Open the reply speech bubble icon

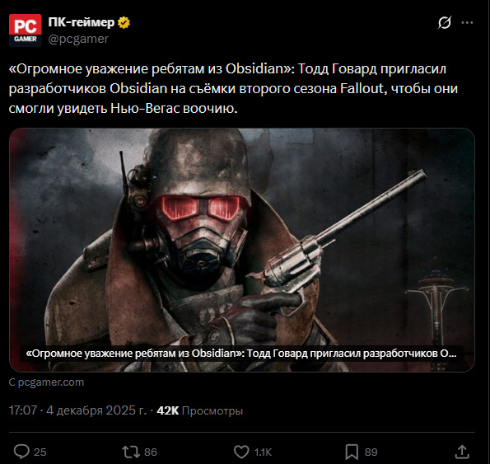pyautogui.click(x=21, y=452)
